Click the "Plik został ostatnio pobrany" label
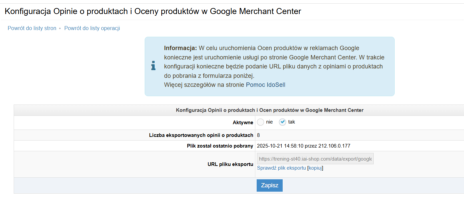Image resolution: width=464 pixels, height=199 pixels. tap(220, 146)
